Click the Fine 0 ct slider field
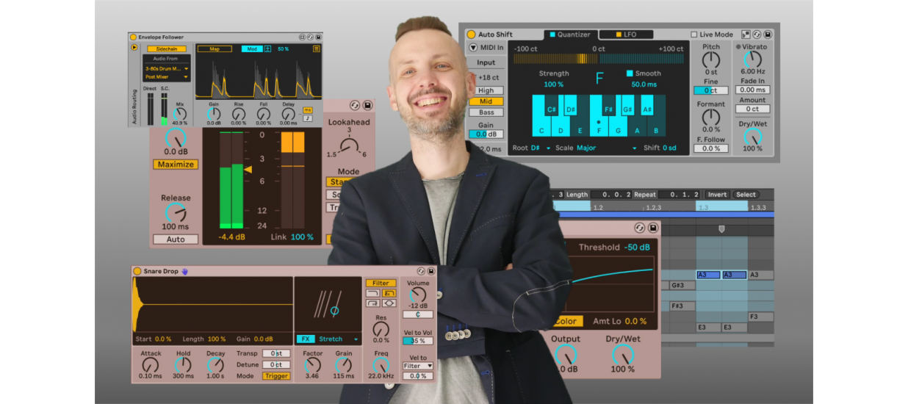Viewport: 908px width, 404px height. click(711, 91)
